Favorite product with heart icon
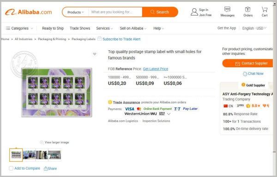The height and width of the screenshot is (177, 277). (95, 54)
